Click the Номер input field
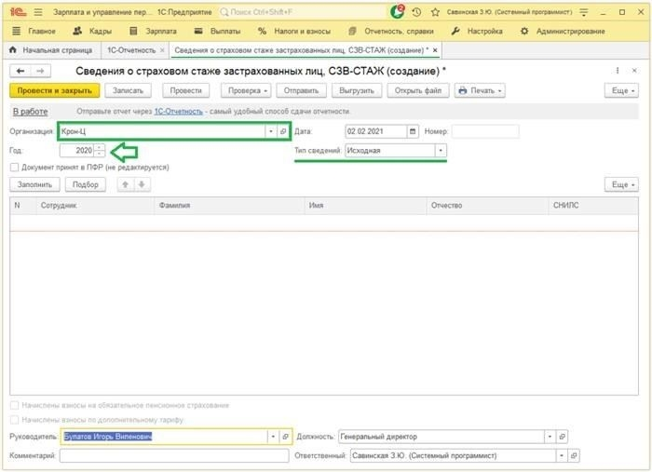This screenshot has height=472, width=652. tap(485, 131)
